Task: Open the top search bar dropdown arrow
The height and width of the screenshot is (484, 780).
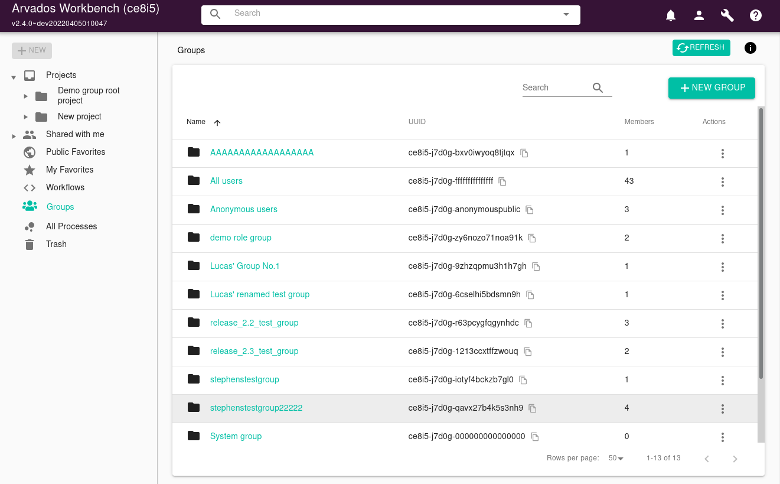Action: [566, 14]
